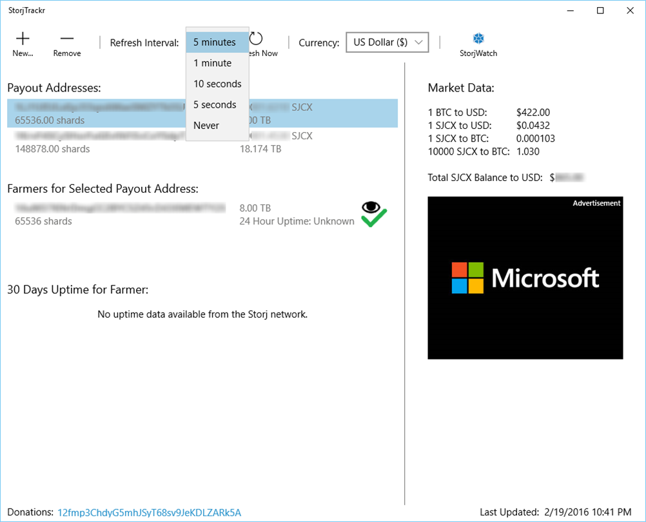This screenshot has height=522, width=646.
Task: Open the Currency US Dollar dropdown
Action: click(x=387, y=43)
